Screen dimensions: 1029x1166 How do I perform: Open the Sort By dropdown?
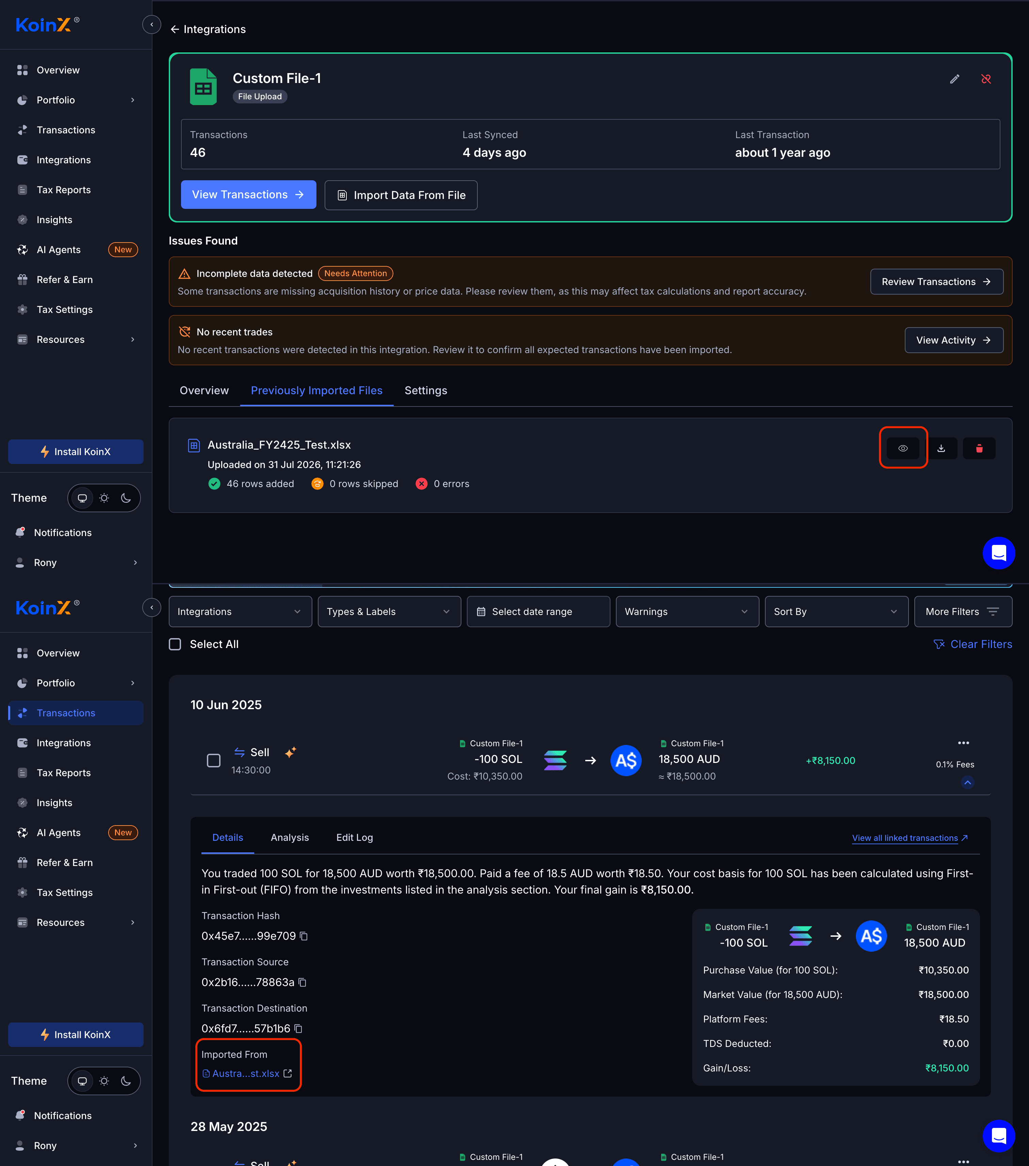tap(836, 612)
